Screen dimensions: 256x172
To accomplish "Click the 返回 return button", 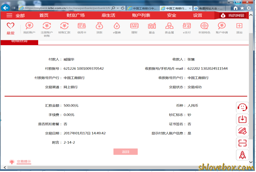I will pyautogui.click(x=126, y=152).
